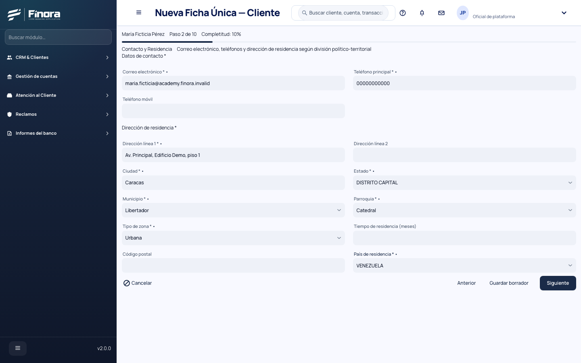Click the Ciudad field
Image resolution: width=581 pixels, height=363 pixels.
233,183
